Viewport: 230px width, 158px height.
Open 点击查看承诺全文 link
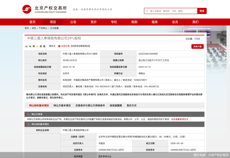[180, 119]
